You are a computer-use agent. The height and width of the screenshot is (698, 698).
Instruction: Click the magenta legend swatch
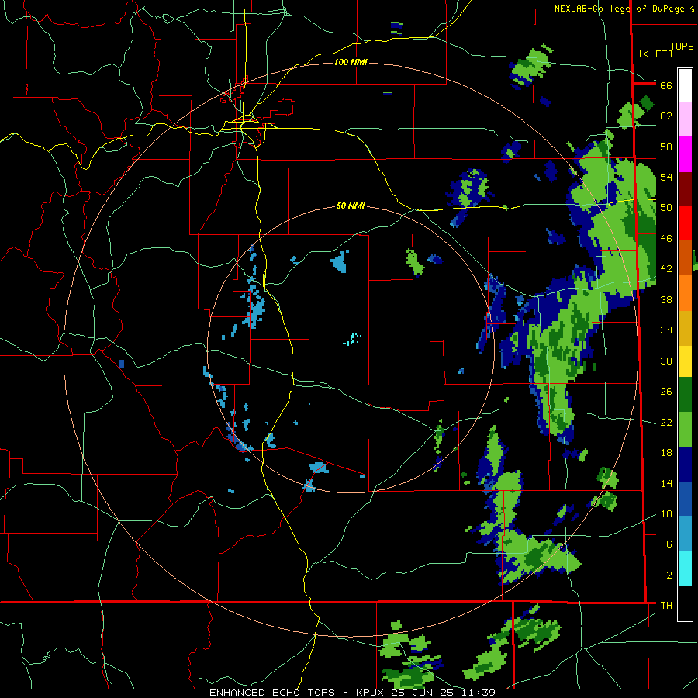pyautogui.click(x=685, y=154)
